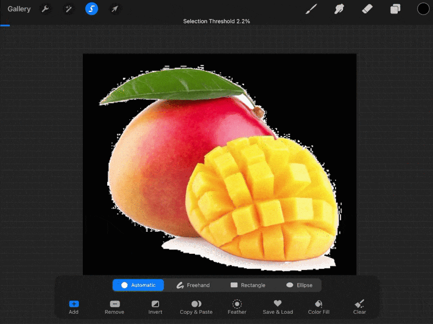Activate the Transform tool (arrow icon)
The image size is (433, 324).
[x=114, y=9]
